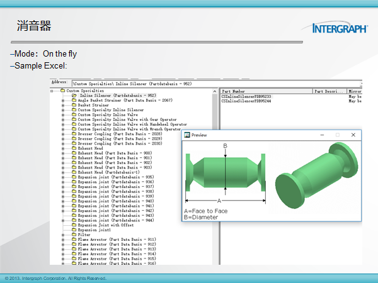Viewport: 378px width, 283px height.
Task: Click folder icon of Valve with Wrench Operator
Action: (x=74, y=129)
